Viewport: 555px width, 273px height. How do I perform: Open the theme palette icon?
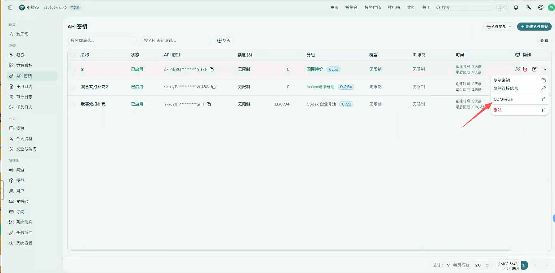point(541,7)
